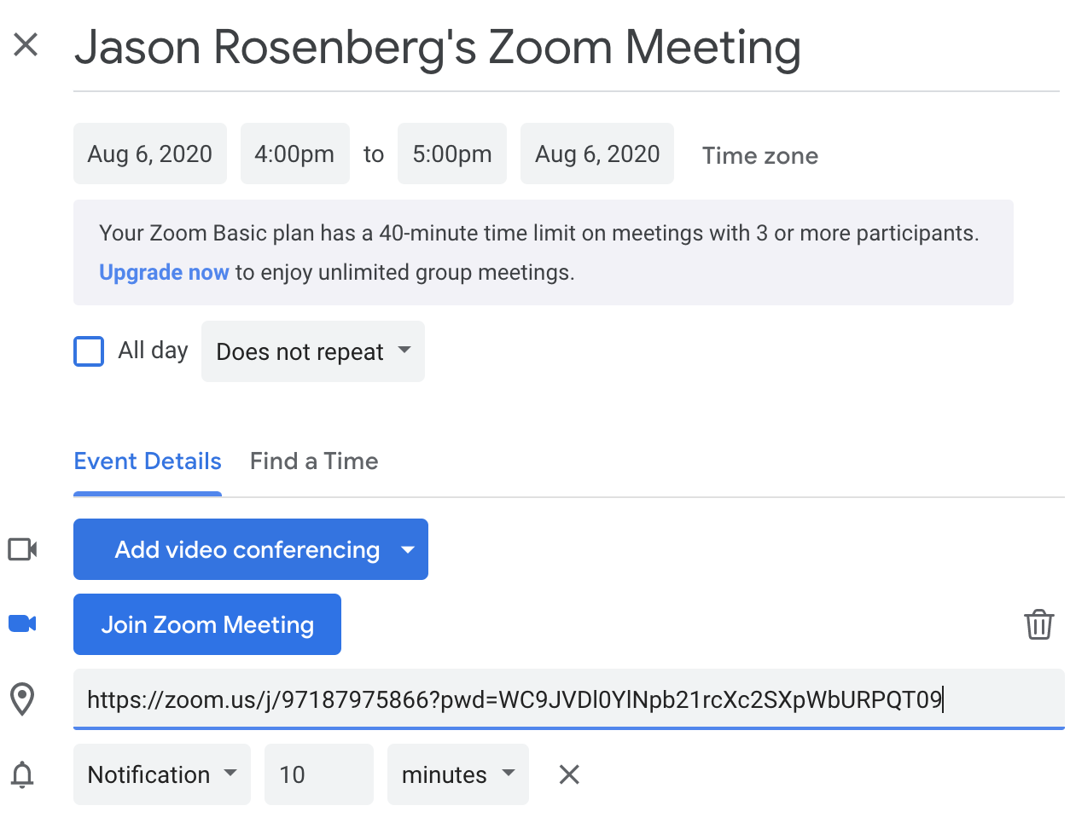Click the location pin icon

(x=22, y=699)
